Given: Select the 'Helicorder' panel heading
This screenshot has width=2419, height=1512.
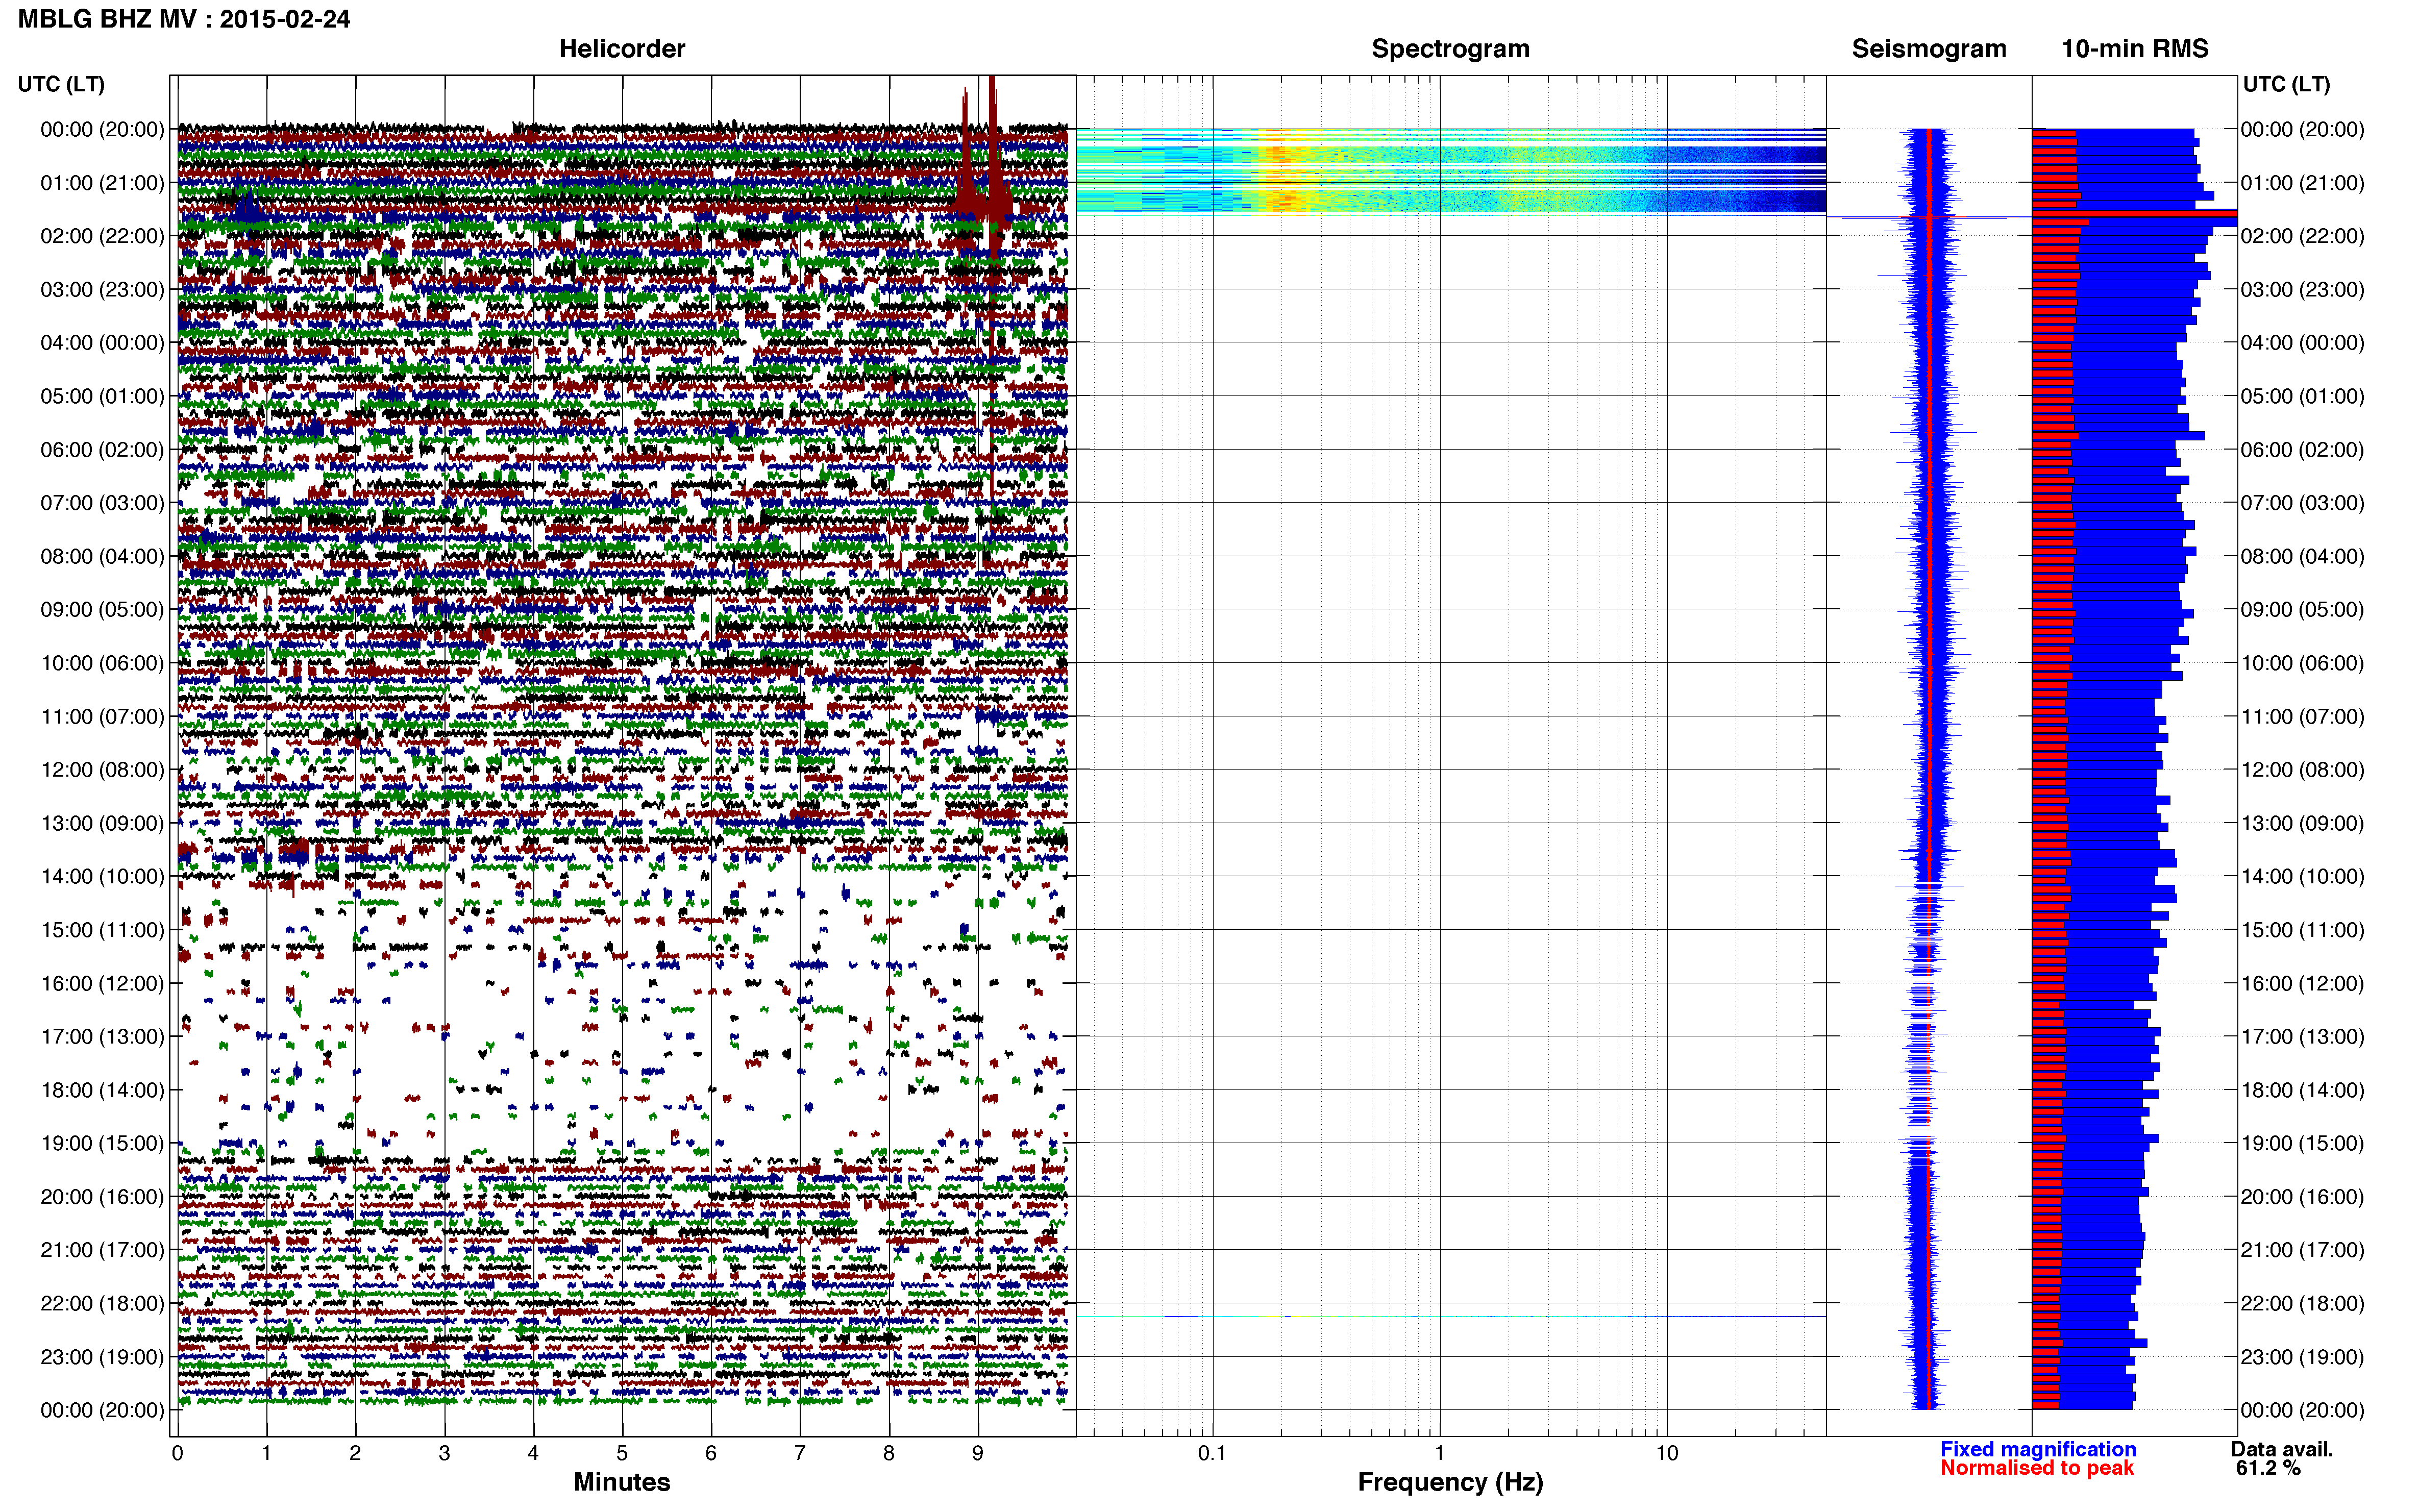Looking at the screenshot, I should click(x=622, y=49).
